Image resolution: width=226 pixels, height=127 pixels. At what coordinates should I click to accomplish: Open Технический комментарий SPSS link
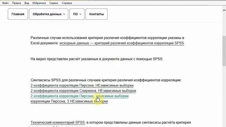[x=58, y=122]
